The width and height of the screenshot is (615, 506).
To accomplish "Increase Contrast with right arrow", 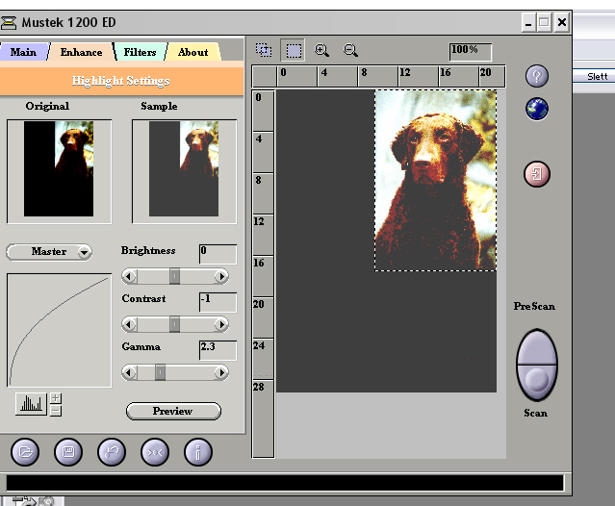I will [x=221, y=324].
